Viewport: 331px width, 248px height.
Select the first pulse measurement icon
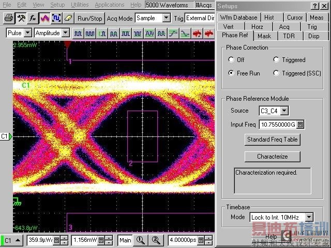tap(78, 33)
